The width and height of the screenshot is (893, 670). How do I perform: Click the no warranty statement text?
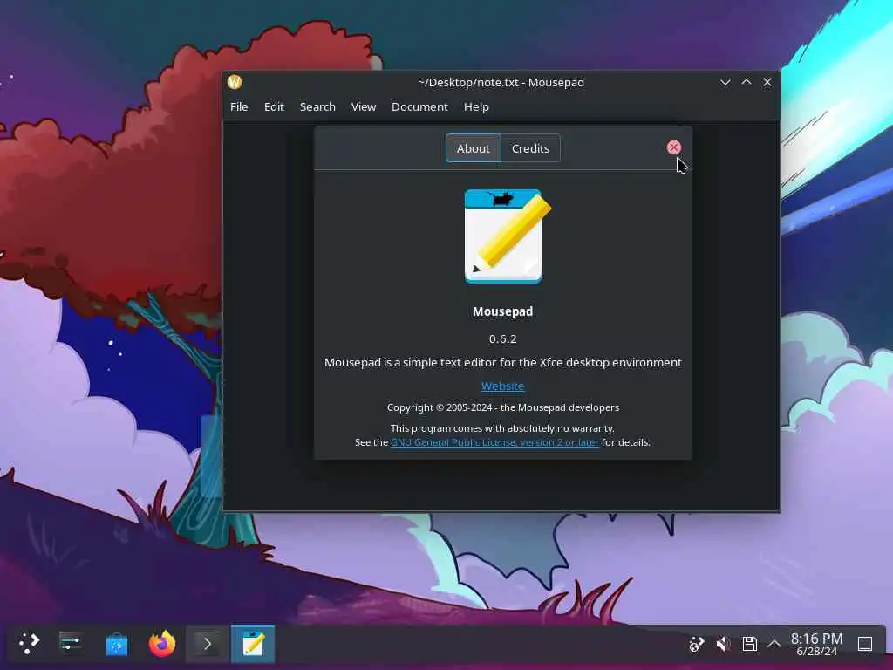point(502,427)
